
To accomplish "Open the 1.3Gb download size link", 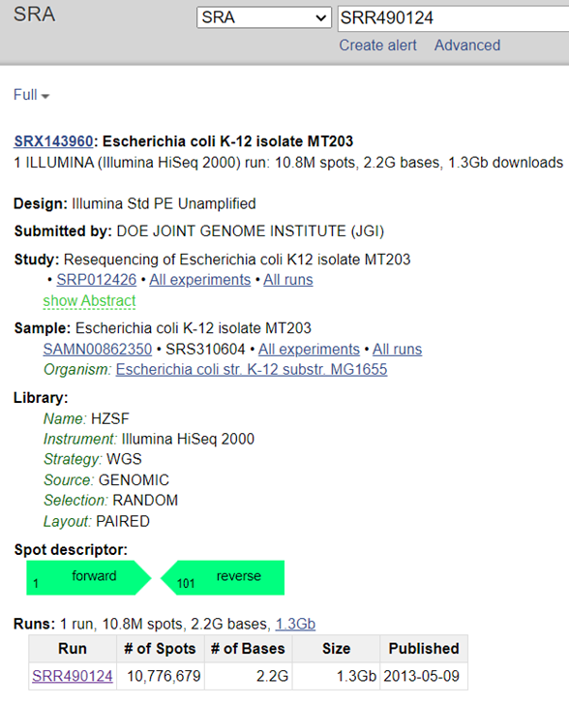I will (x=295, y=624).
